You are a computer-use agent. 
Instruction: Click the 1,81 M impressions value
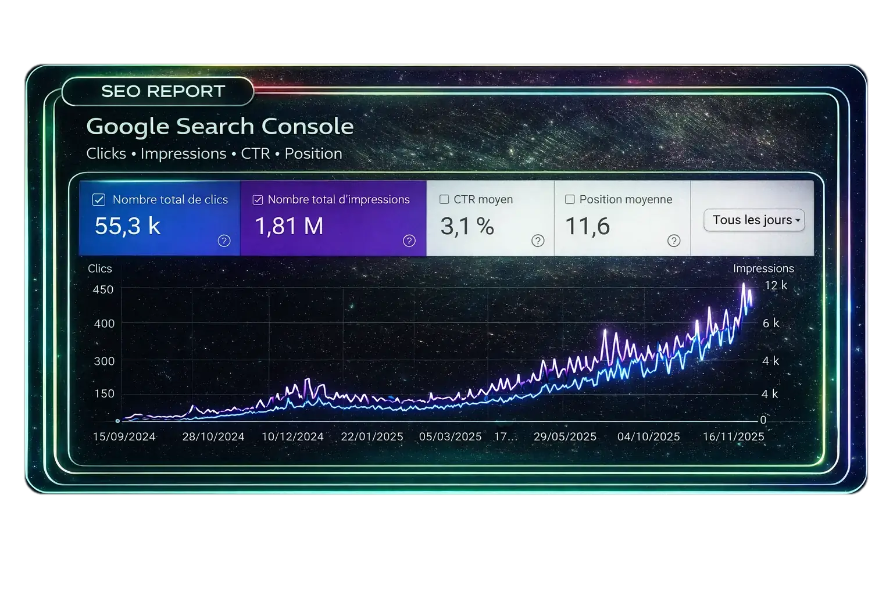point(289,226)
